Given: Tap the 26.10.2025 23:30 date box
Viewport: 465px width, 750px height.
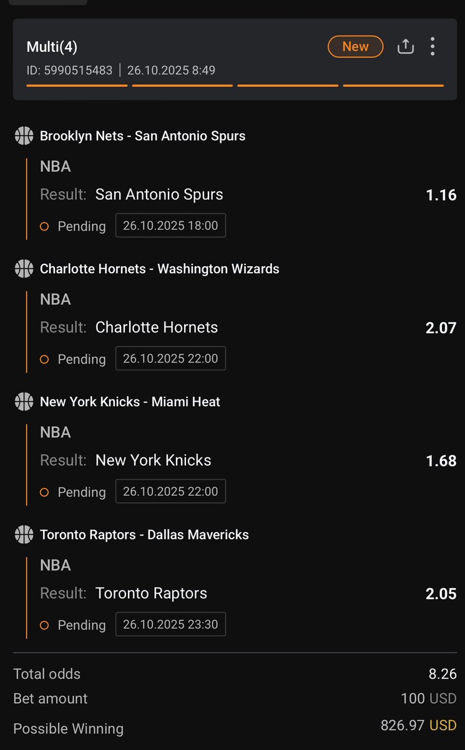Looking at the screenshot, I should coord(170,624).
